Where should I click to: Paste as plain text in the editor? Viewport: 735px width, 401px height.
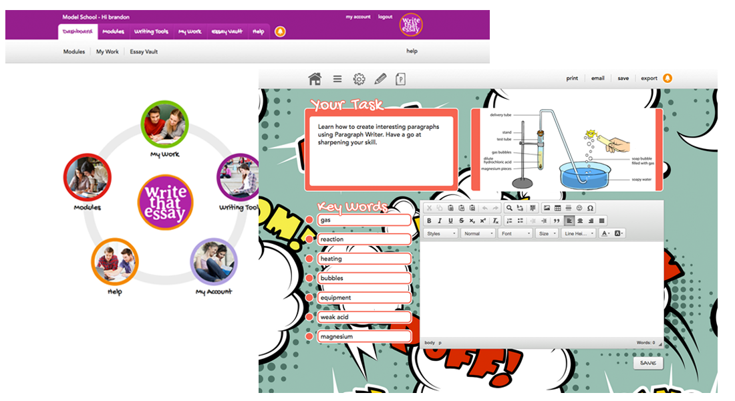click(461, 208)
